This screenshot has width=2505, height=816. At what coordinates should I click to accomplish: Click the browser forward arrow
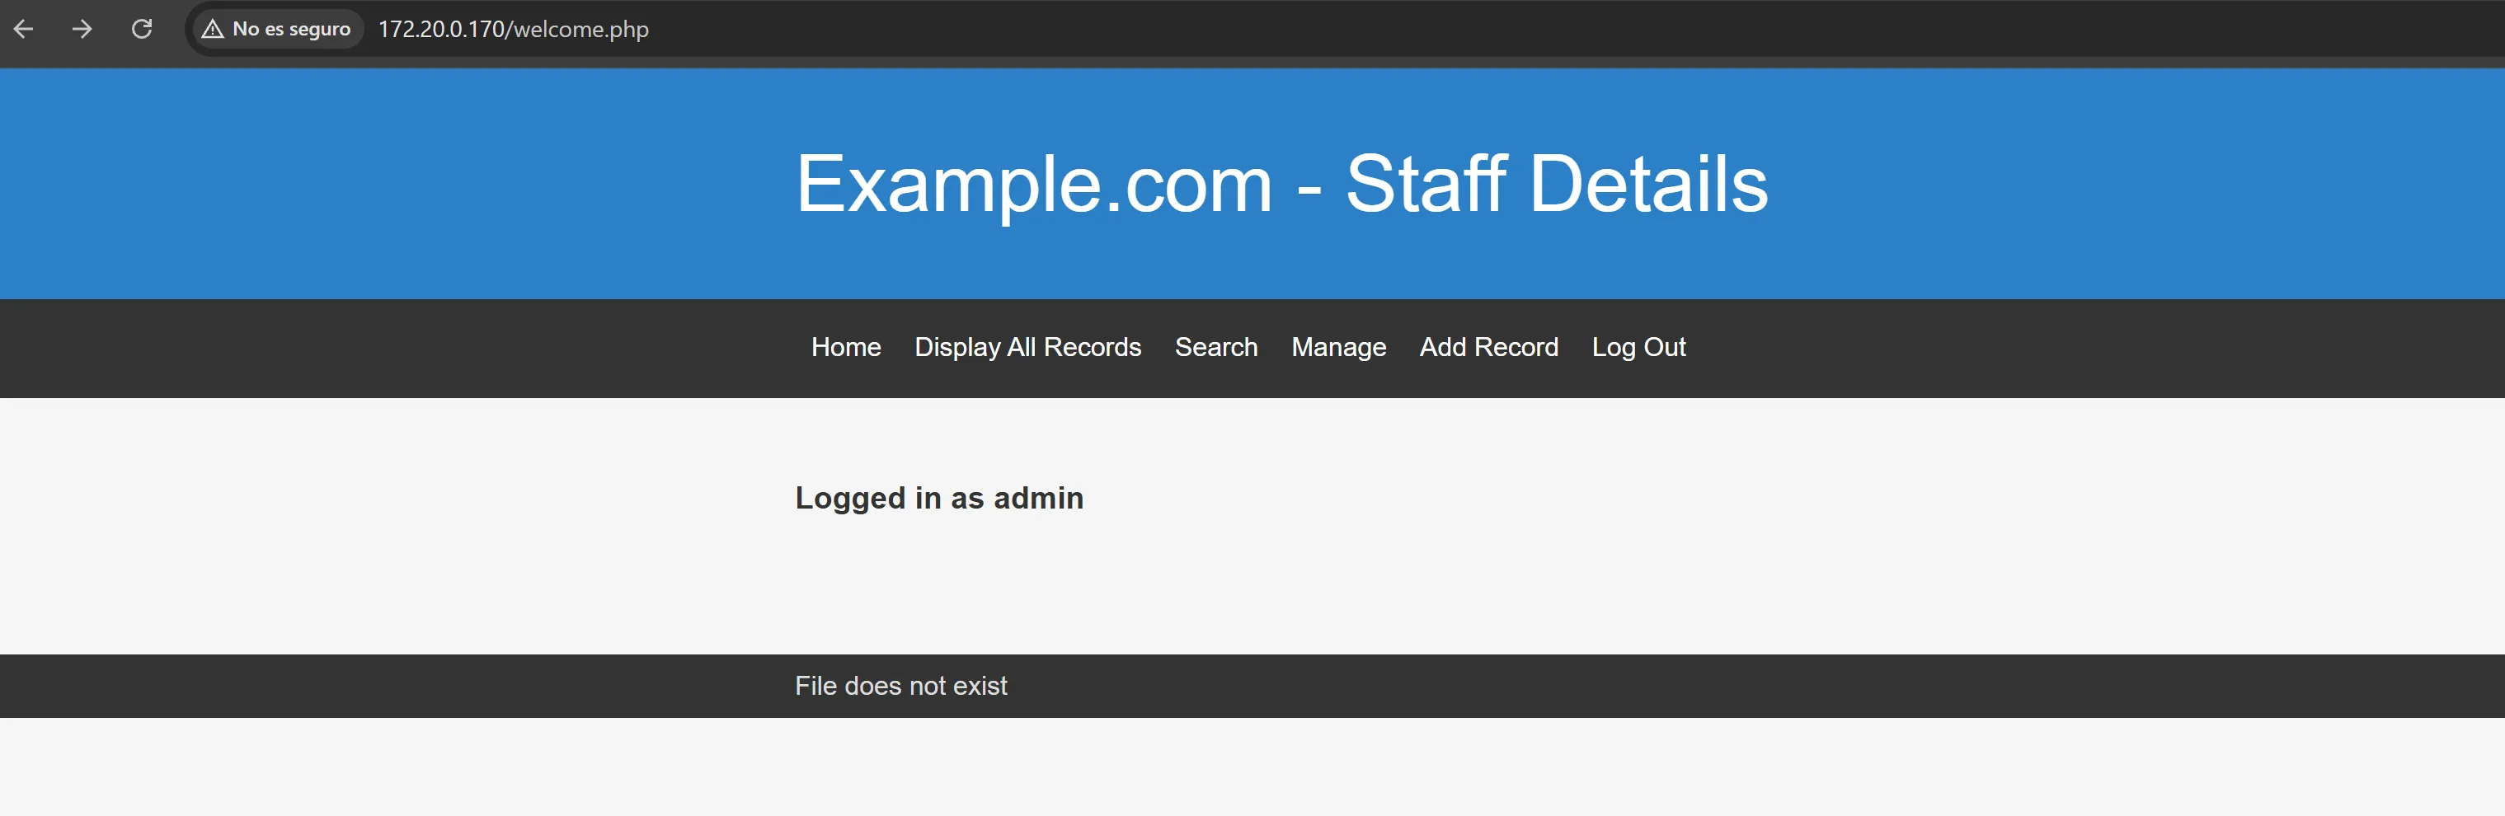click(82, 29)
